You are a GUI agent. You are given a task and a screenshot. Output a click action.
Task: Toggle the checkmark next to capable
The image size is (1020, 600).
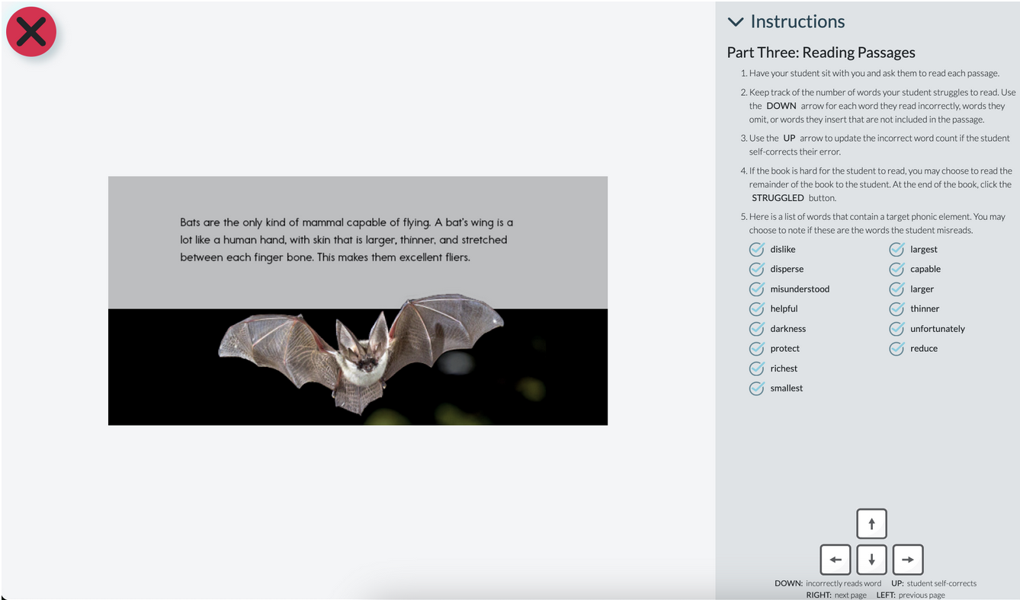click(x=897, y=269)
